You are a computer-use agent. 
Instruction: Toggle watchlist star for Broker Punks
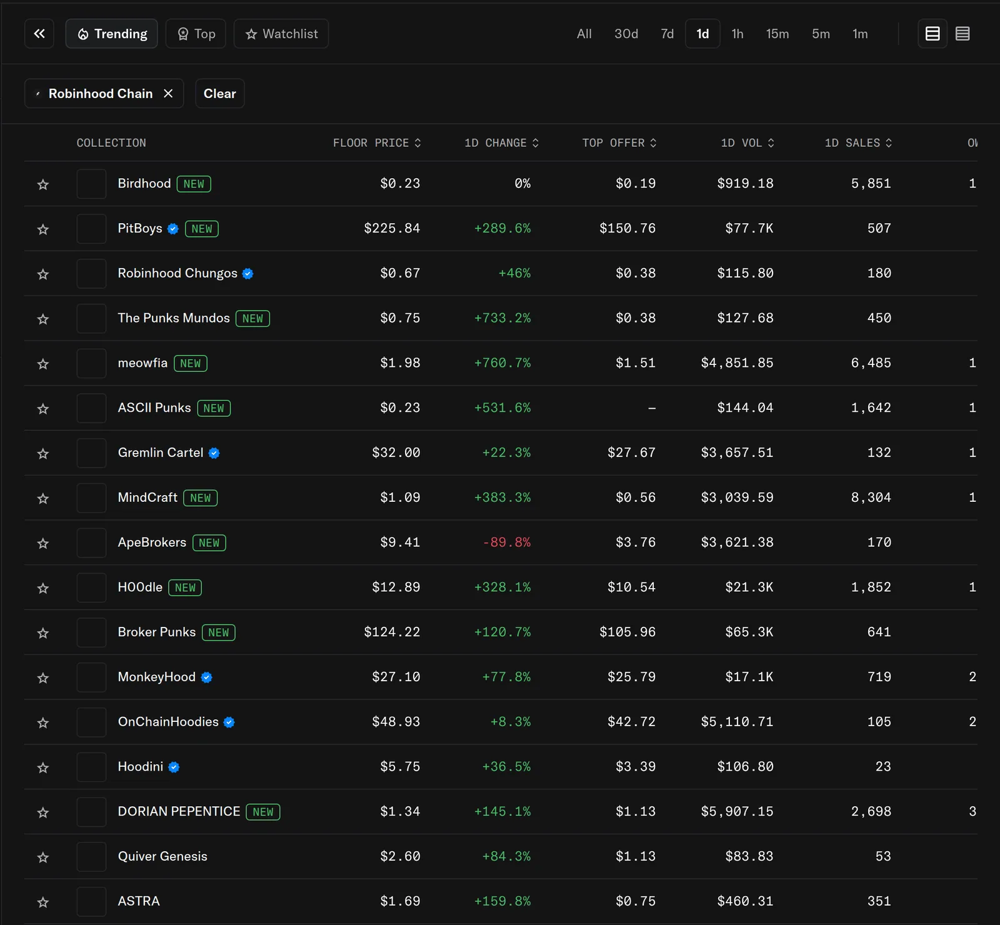(x=43, y=633)
